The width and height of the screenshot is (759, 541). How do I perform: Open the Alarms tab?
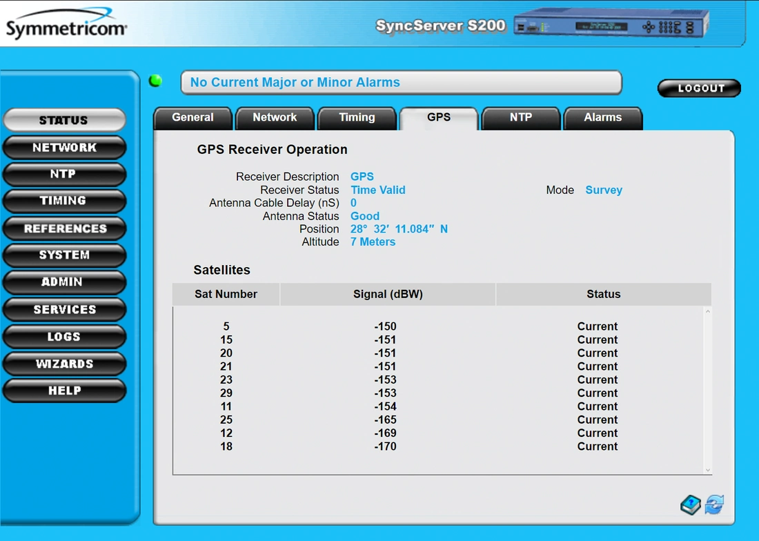click(602, 118)
